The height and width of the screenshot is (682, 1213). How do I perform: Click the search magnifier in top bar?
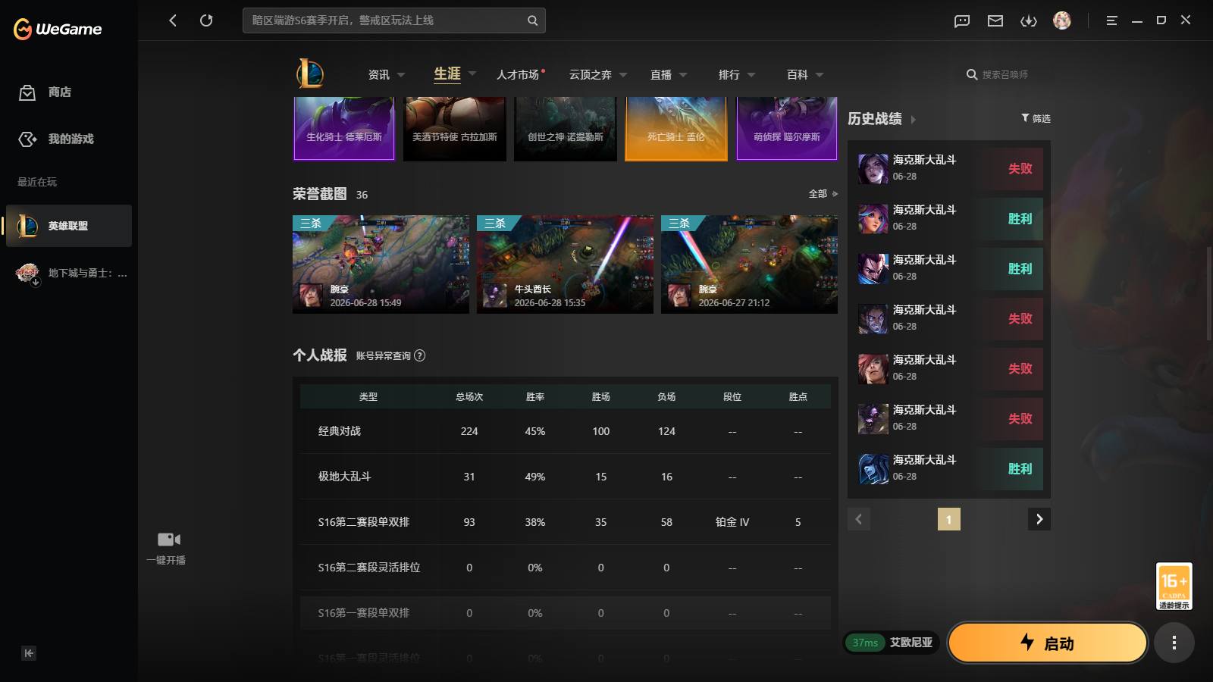click(x=533, y=20)
